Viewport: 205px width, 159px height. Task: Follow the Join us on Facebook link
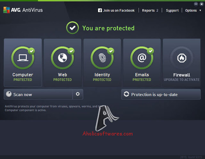click(x=119, y=11)
